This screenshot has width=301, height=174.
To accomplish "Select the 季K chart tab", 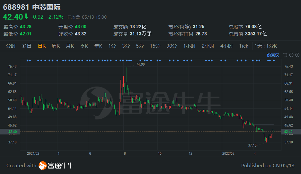I will tap(84, 46).
